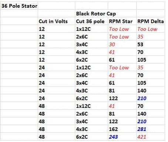
Task: Click the red 30 value in RPM Star
Action: [122, 44]
